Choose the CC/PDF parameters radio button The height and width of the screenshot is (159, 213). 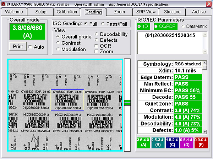(155, 26)
